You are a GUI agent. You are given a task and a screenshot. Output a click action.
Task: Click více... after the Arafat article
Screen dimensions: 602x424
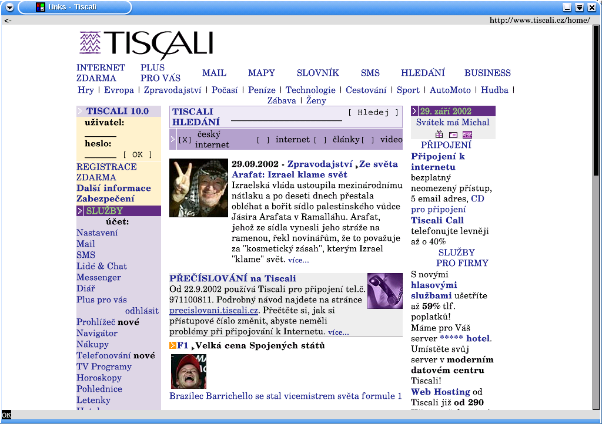tap(298, 260)
